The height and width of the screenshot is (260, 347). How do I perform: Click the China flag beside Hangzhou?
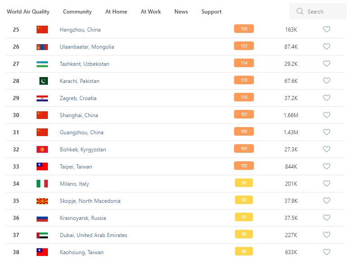(x=42, y=30)
